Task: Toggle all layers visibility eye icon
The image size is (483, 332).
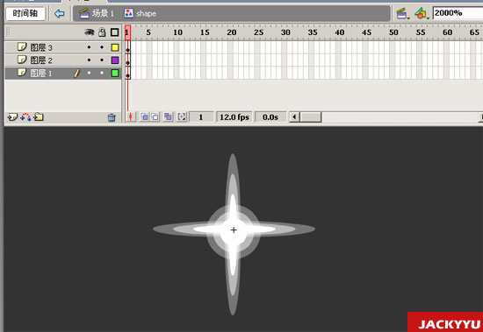Action: click(90, 32)
